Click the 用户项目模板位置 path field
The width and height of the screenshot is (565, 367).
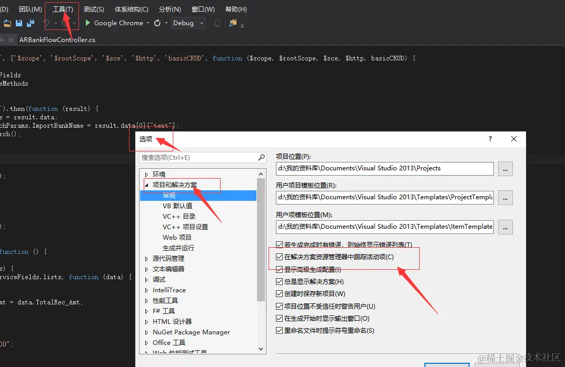(x=385, y=198)
